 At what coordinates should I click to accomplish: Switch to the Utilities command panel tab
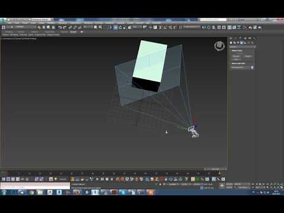[254, 38]
